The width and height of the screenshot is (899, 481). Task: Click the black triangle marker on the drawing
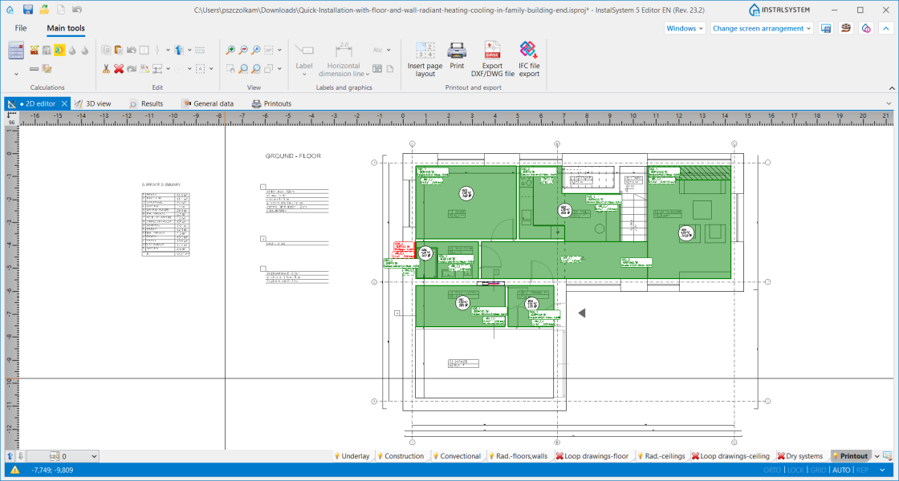click(x=581, y=313)
